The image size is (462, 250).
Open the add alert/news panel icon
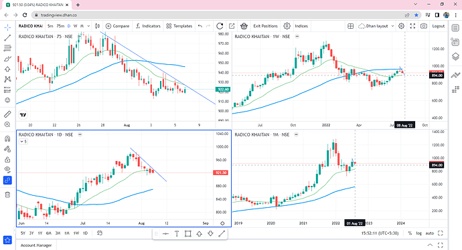click(x=455, y=42)
